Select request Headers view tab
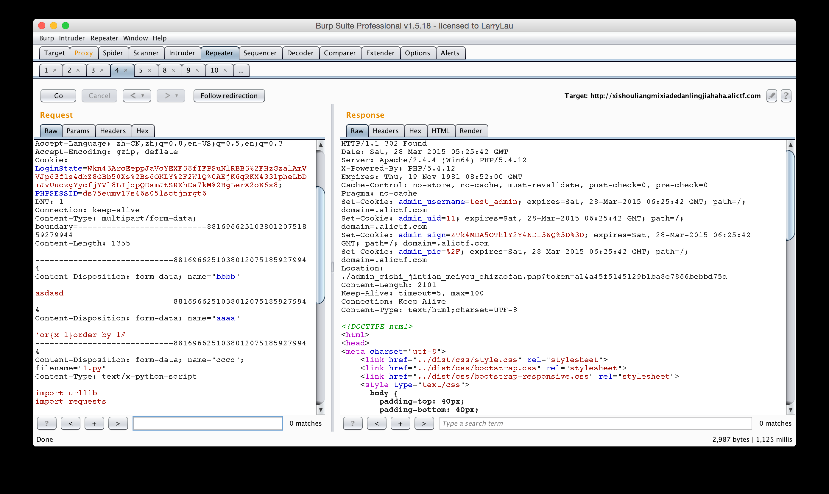The width and height of the screenshot is (829, 494). pyautogui.click(x=113, y=131)
